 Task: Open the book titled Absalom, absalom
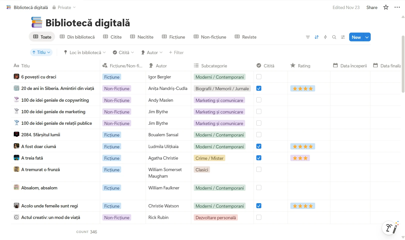[x=39, y=188]
